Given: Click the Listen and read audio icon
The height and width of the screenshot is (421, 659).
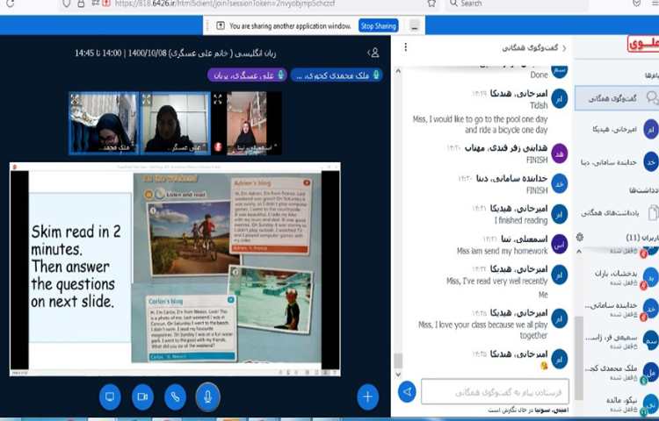Looking at the screenshot, I should (x=159, y=194).
